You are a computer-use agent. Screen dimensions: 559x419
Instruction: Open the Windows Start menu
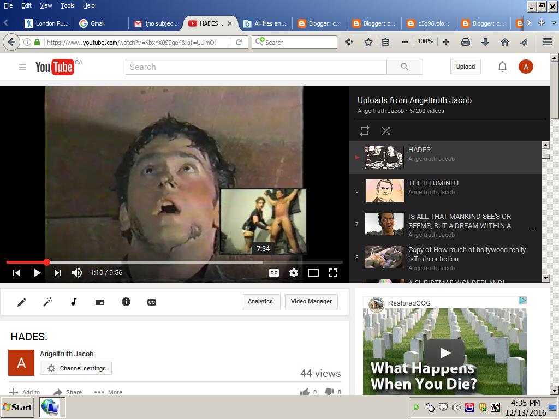(x=18, y=407)
